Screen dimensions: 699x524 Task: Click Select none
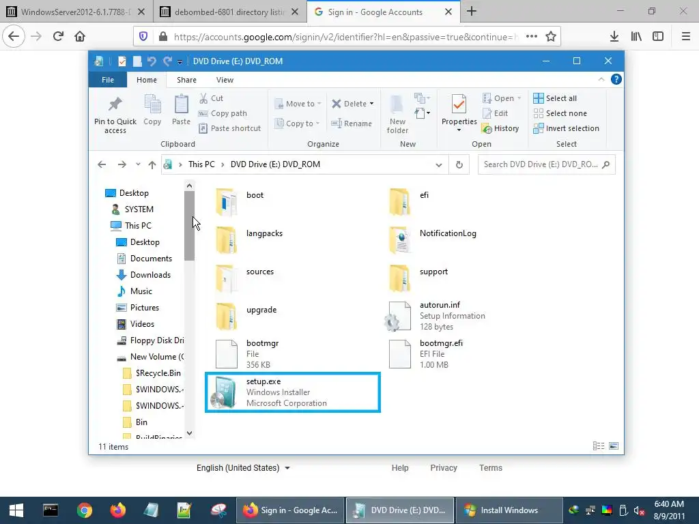(560, 113)
